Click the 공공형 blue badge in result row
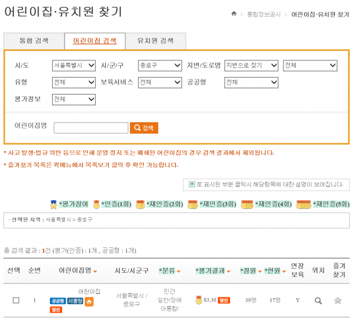 57,301
